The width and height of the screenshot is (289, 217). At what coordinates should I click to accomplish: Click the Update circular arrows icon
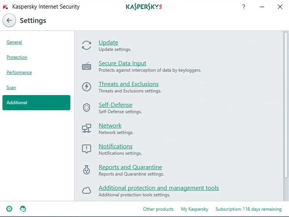point(86,45)
